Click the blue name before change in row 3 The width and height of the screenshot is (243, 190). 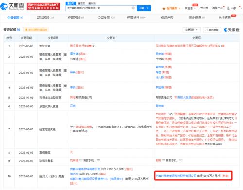click(x=73, y=72)
